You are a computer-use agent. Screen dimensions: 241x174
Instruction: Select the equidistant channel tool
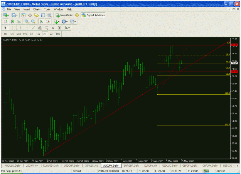40,28
